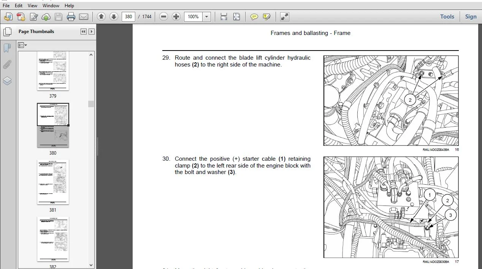Viewport: 482px width, 269px height.
Task: Click the cloud upload save icon
Action: pos(46,17)
